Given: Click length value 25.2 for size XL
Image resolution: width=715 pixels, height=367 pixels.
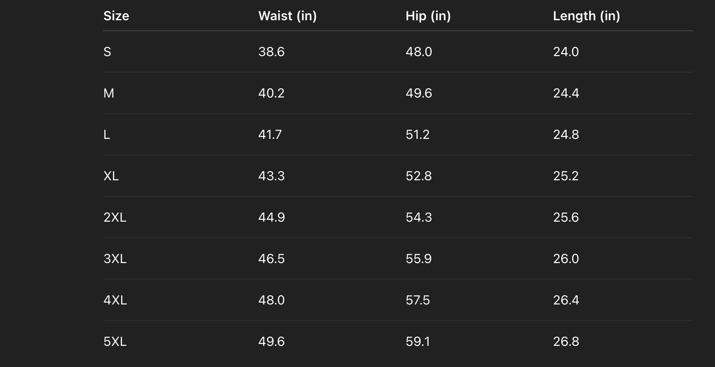Looking at the screenshot, I should [x=566, y=176].
